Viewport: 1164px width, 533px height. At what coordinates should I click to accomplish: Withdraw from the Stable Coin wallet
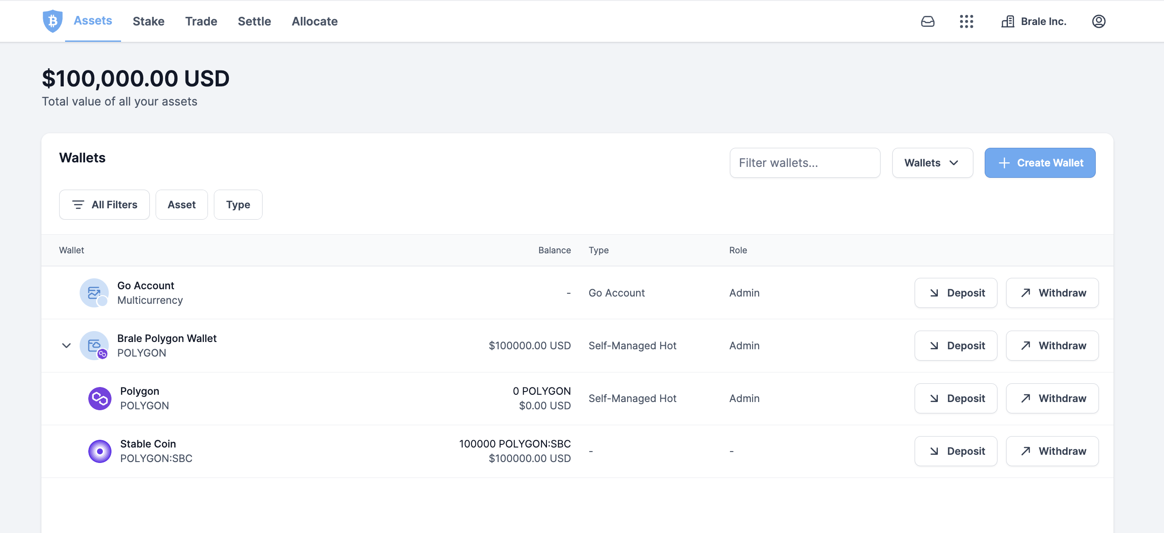tap(1052, 451)
